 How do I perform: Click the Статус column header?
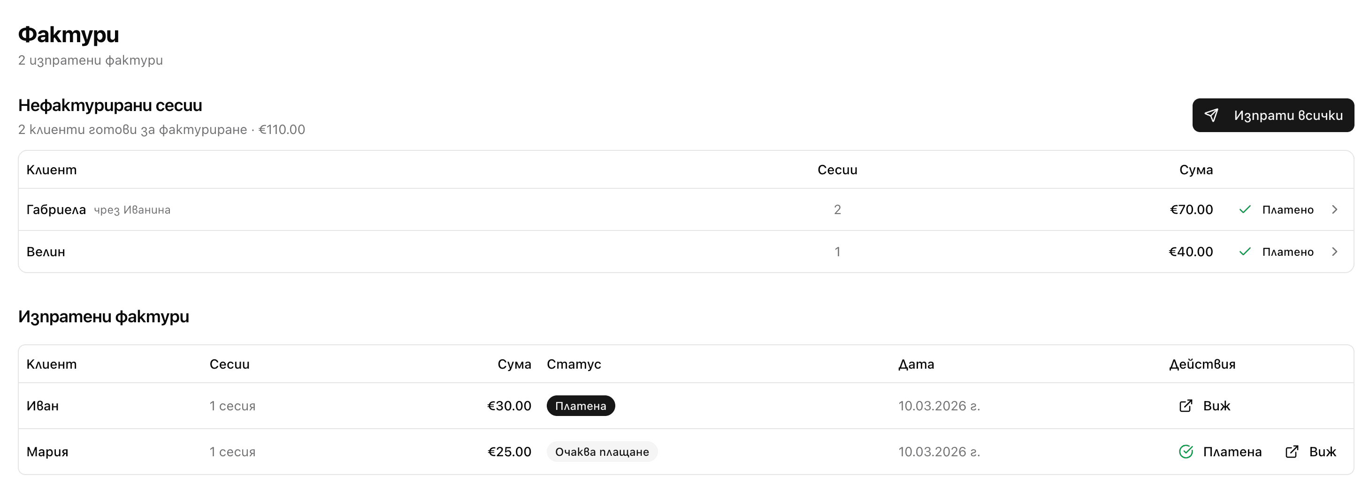[574, 364]
